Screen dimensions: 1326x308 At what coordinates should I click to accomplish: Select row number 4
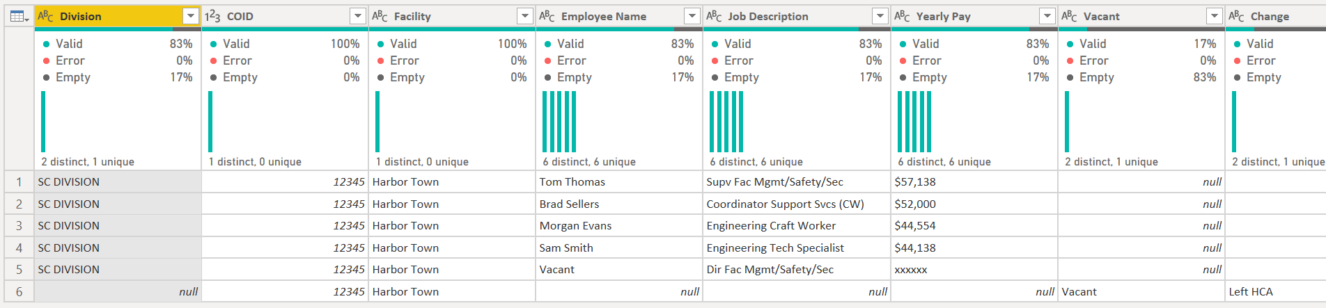(19, 248)
